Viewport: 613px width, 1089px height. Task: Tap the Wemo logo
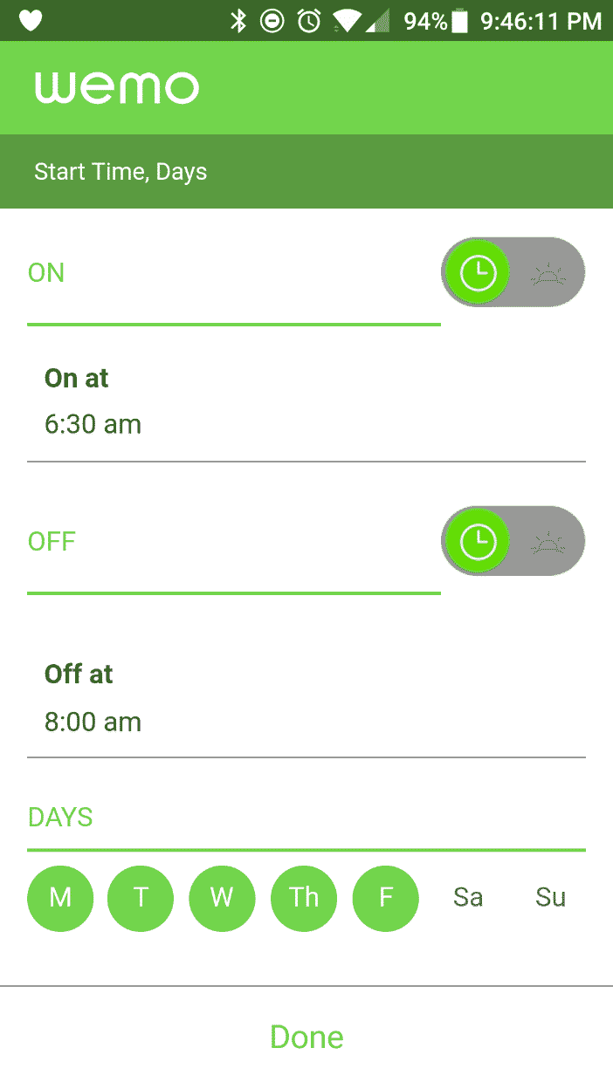click(117, 87)
